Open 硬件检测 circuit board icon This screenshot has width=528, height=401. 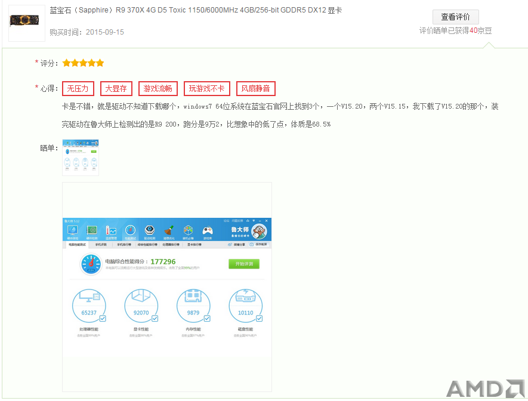(x=92, y=232)
